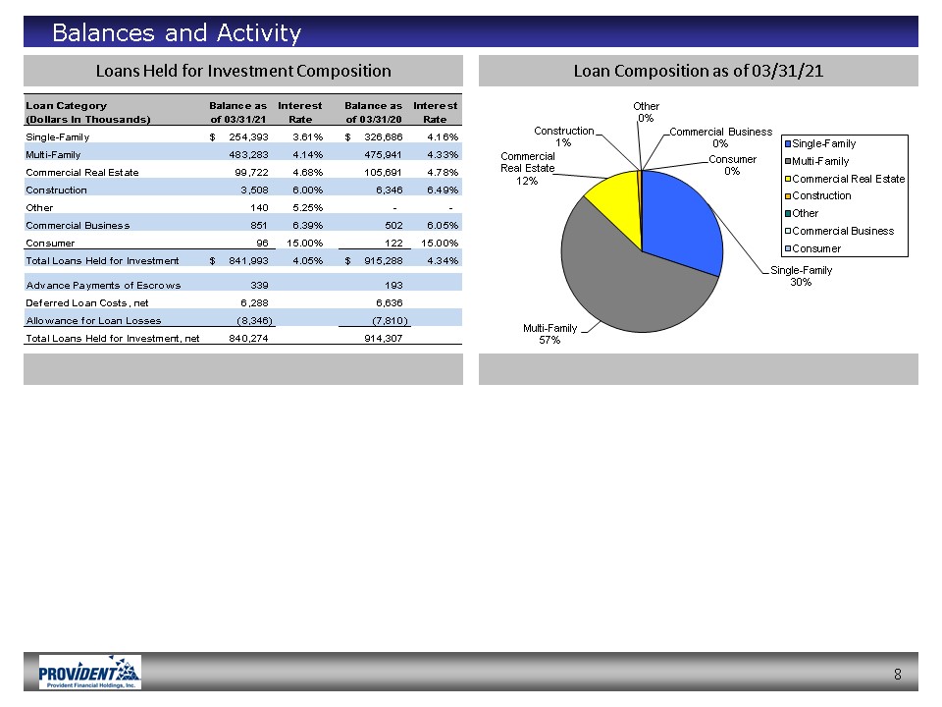Image resolution: width=942 pixels, height=707 pixels.
Task: Select the Consumer legend entry
Action: click(x=816, y=248)
